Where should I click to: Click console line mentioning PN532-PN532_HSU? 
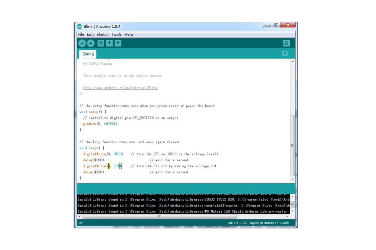184,199
